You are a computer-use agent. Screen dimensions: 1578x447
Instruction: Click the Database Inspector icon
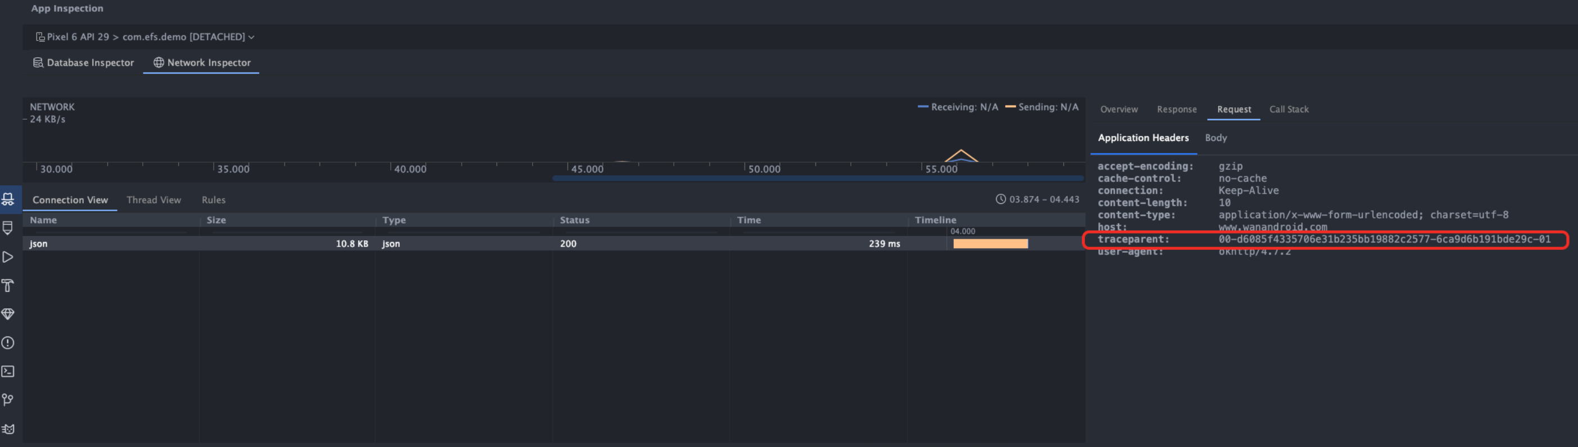point(38,62)
